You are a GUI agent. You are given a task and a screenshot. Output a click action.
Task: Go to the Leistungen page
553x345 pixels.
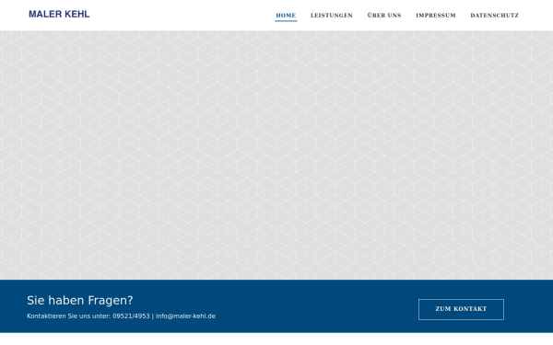pos(332,15)
